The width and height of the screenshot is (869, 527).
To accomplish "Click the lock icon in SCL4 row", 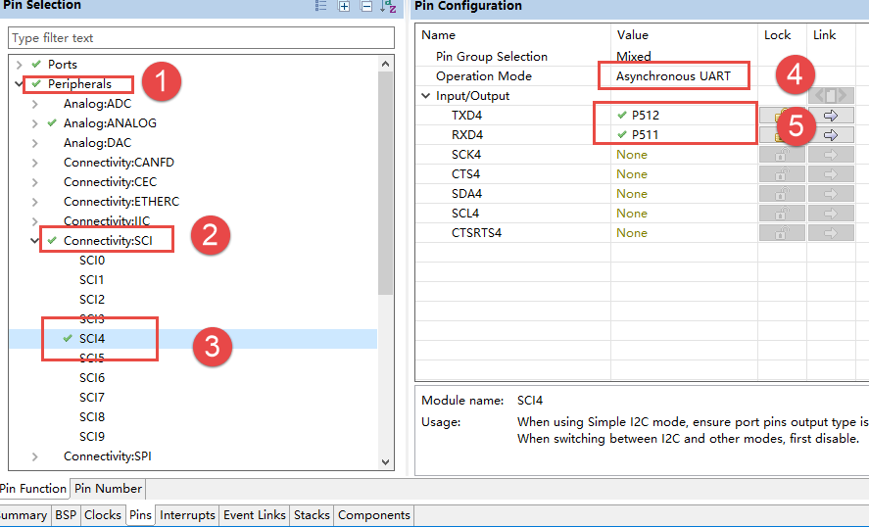I will [x=782, y=214].
